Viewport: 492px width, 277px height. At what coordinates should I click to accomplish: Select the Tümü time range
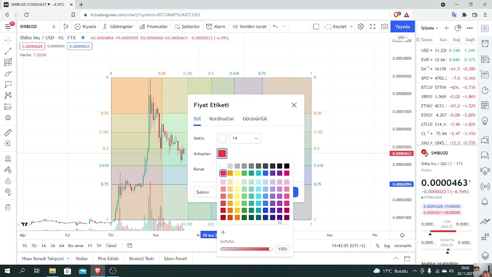(x=111, y=245)
